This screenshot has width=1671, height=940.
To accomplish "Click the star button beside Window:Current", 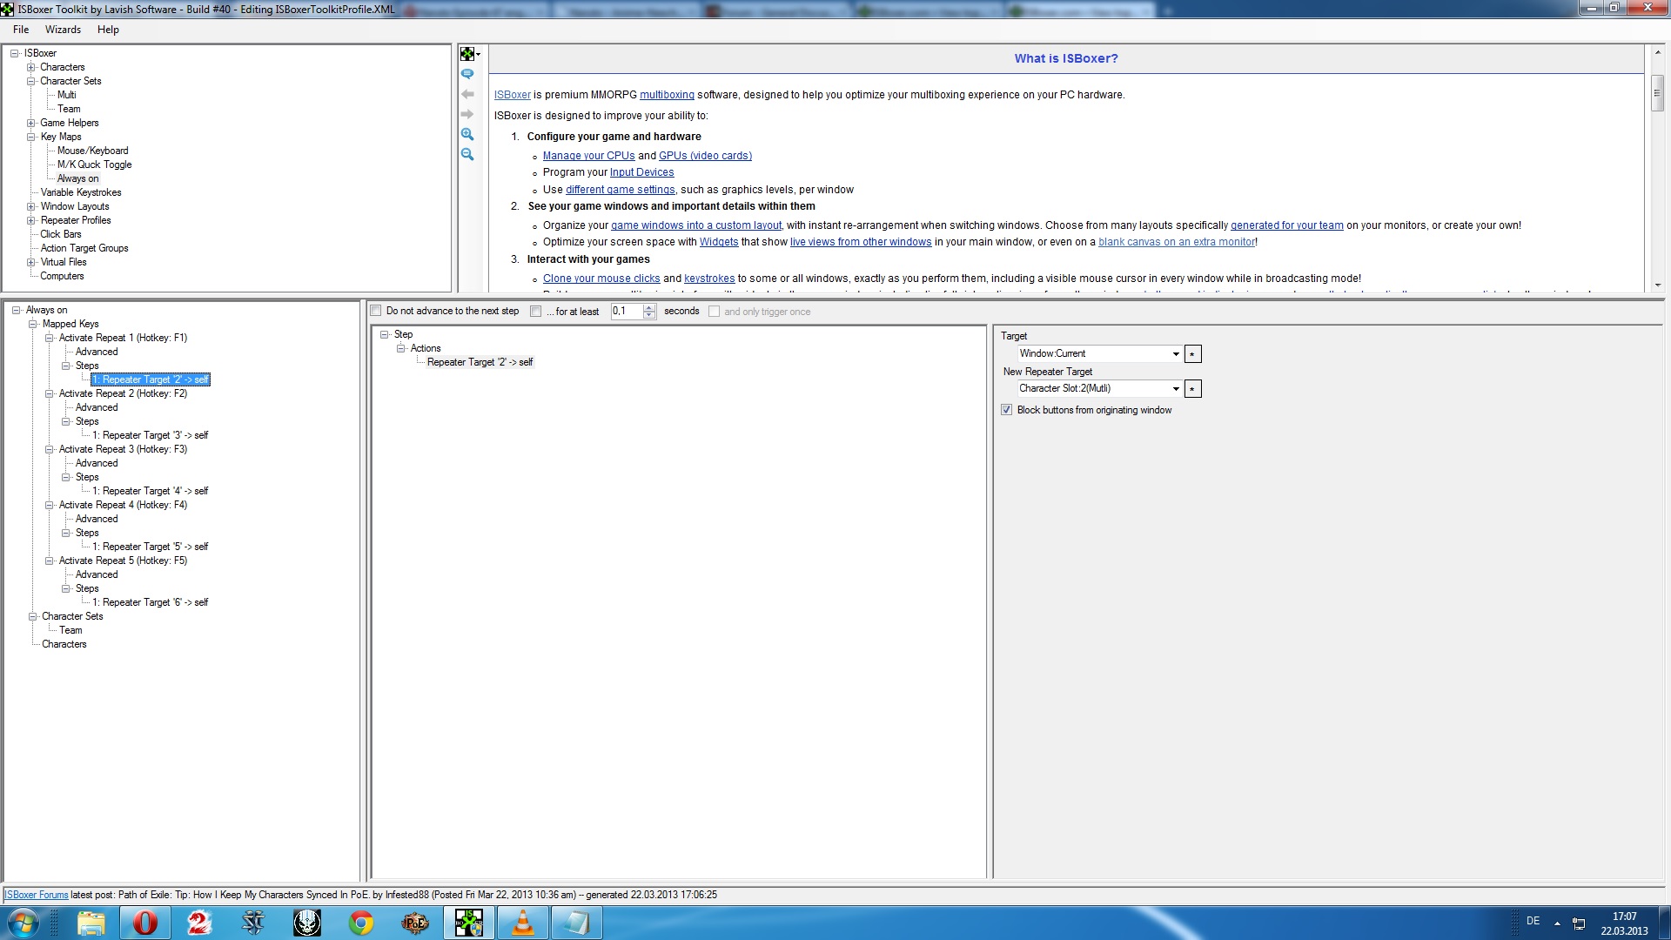I will [x=1192, y=354].
